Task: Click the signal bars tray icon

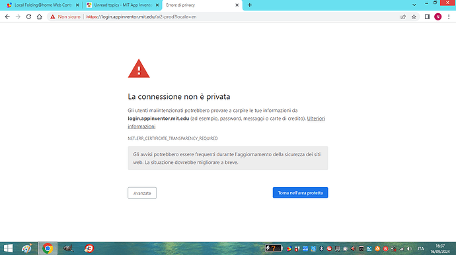Action: coord(401,248)
